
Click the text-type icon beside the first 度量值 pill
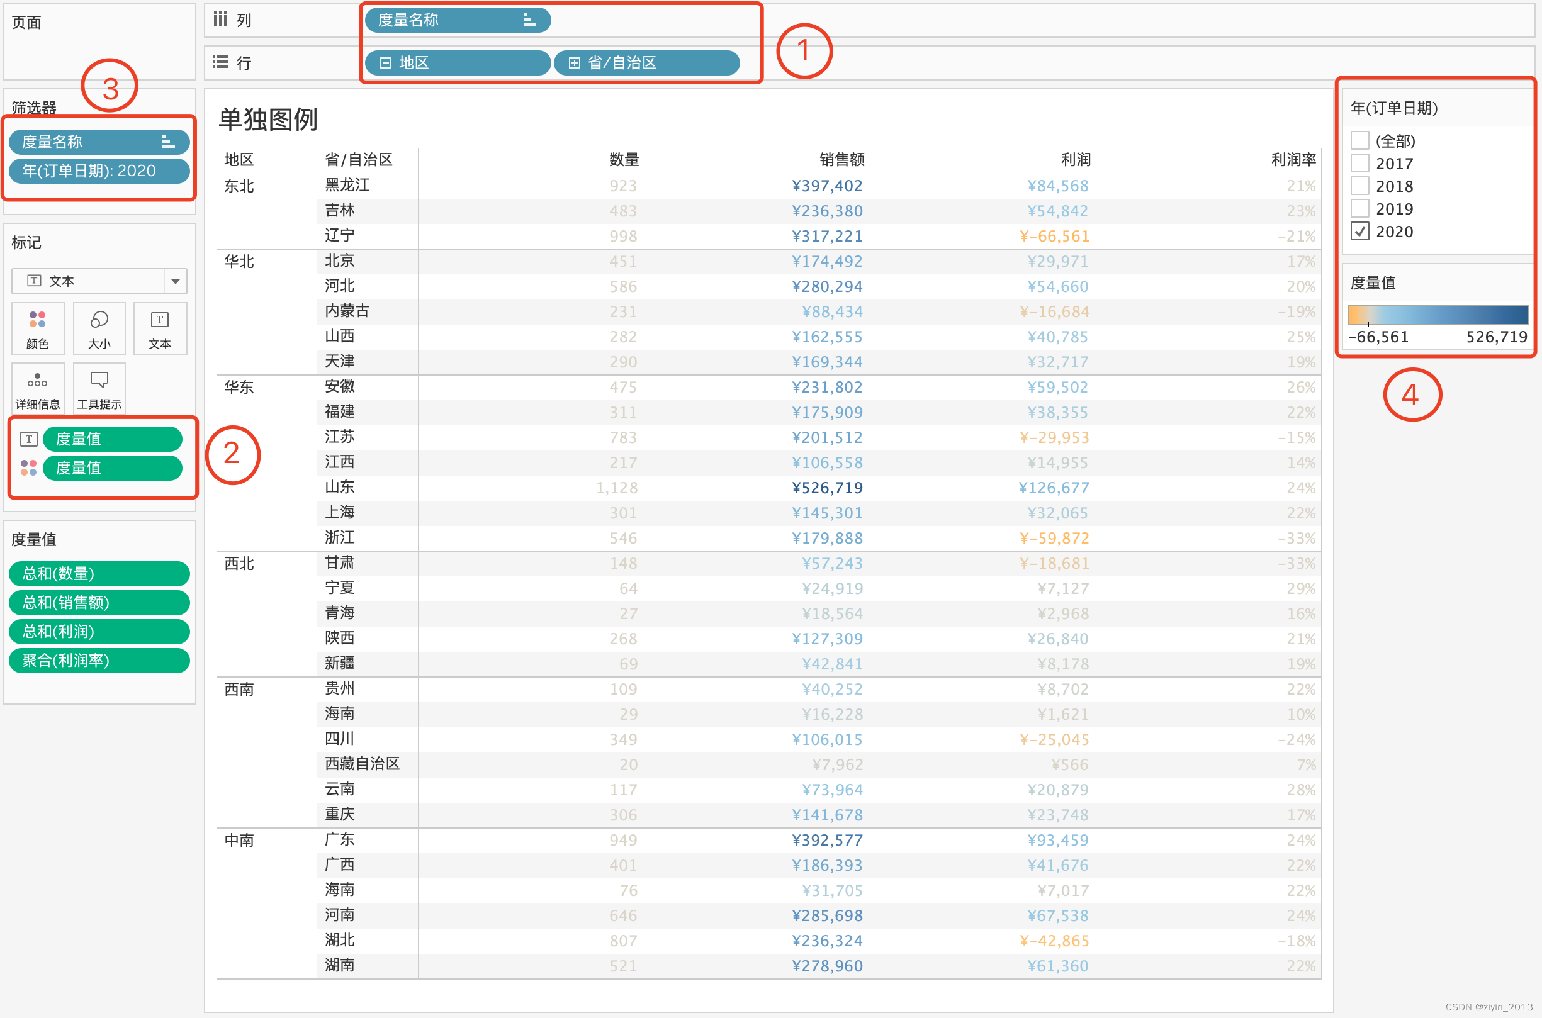28,439
